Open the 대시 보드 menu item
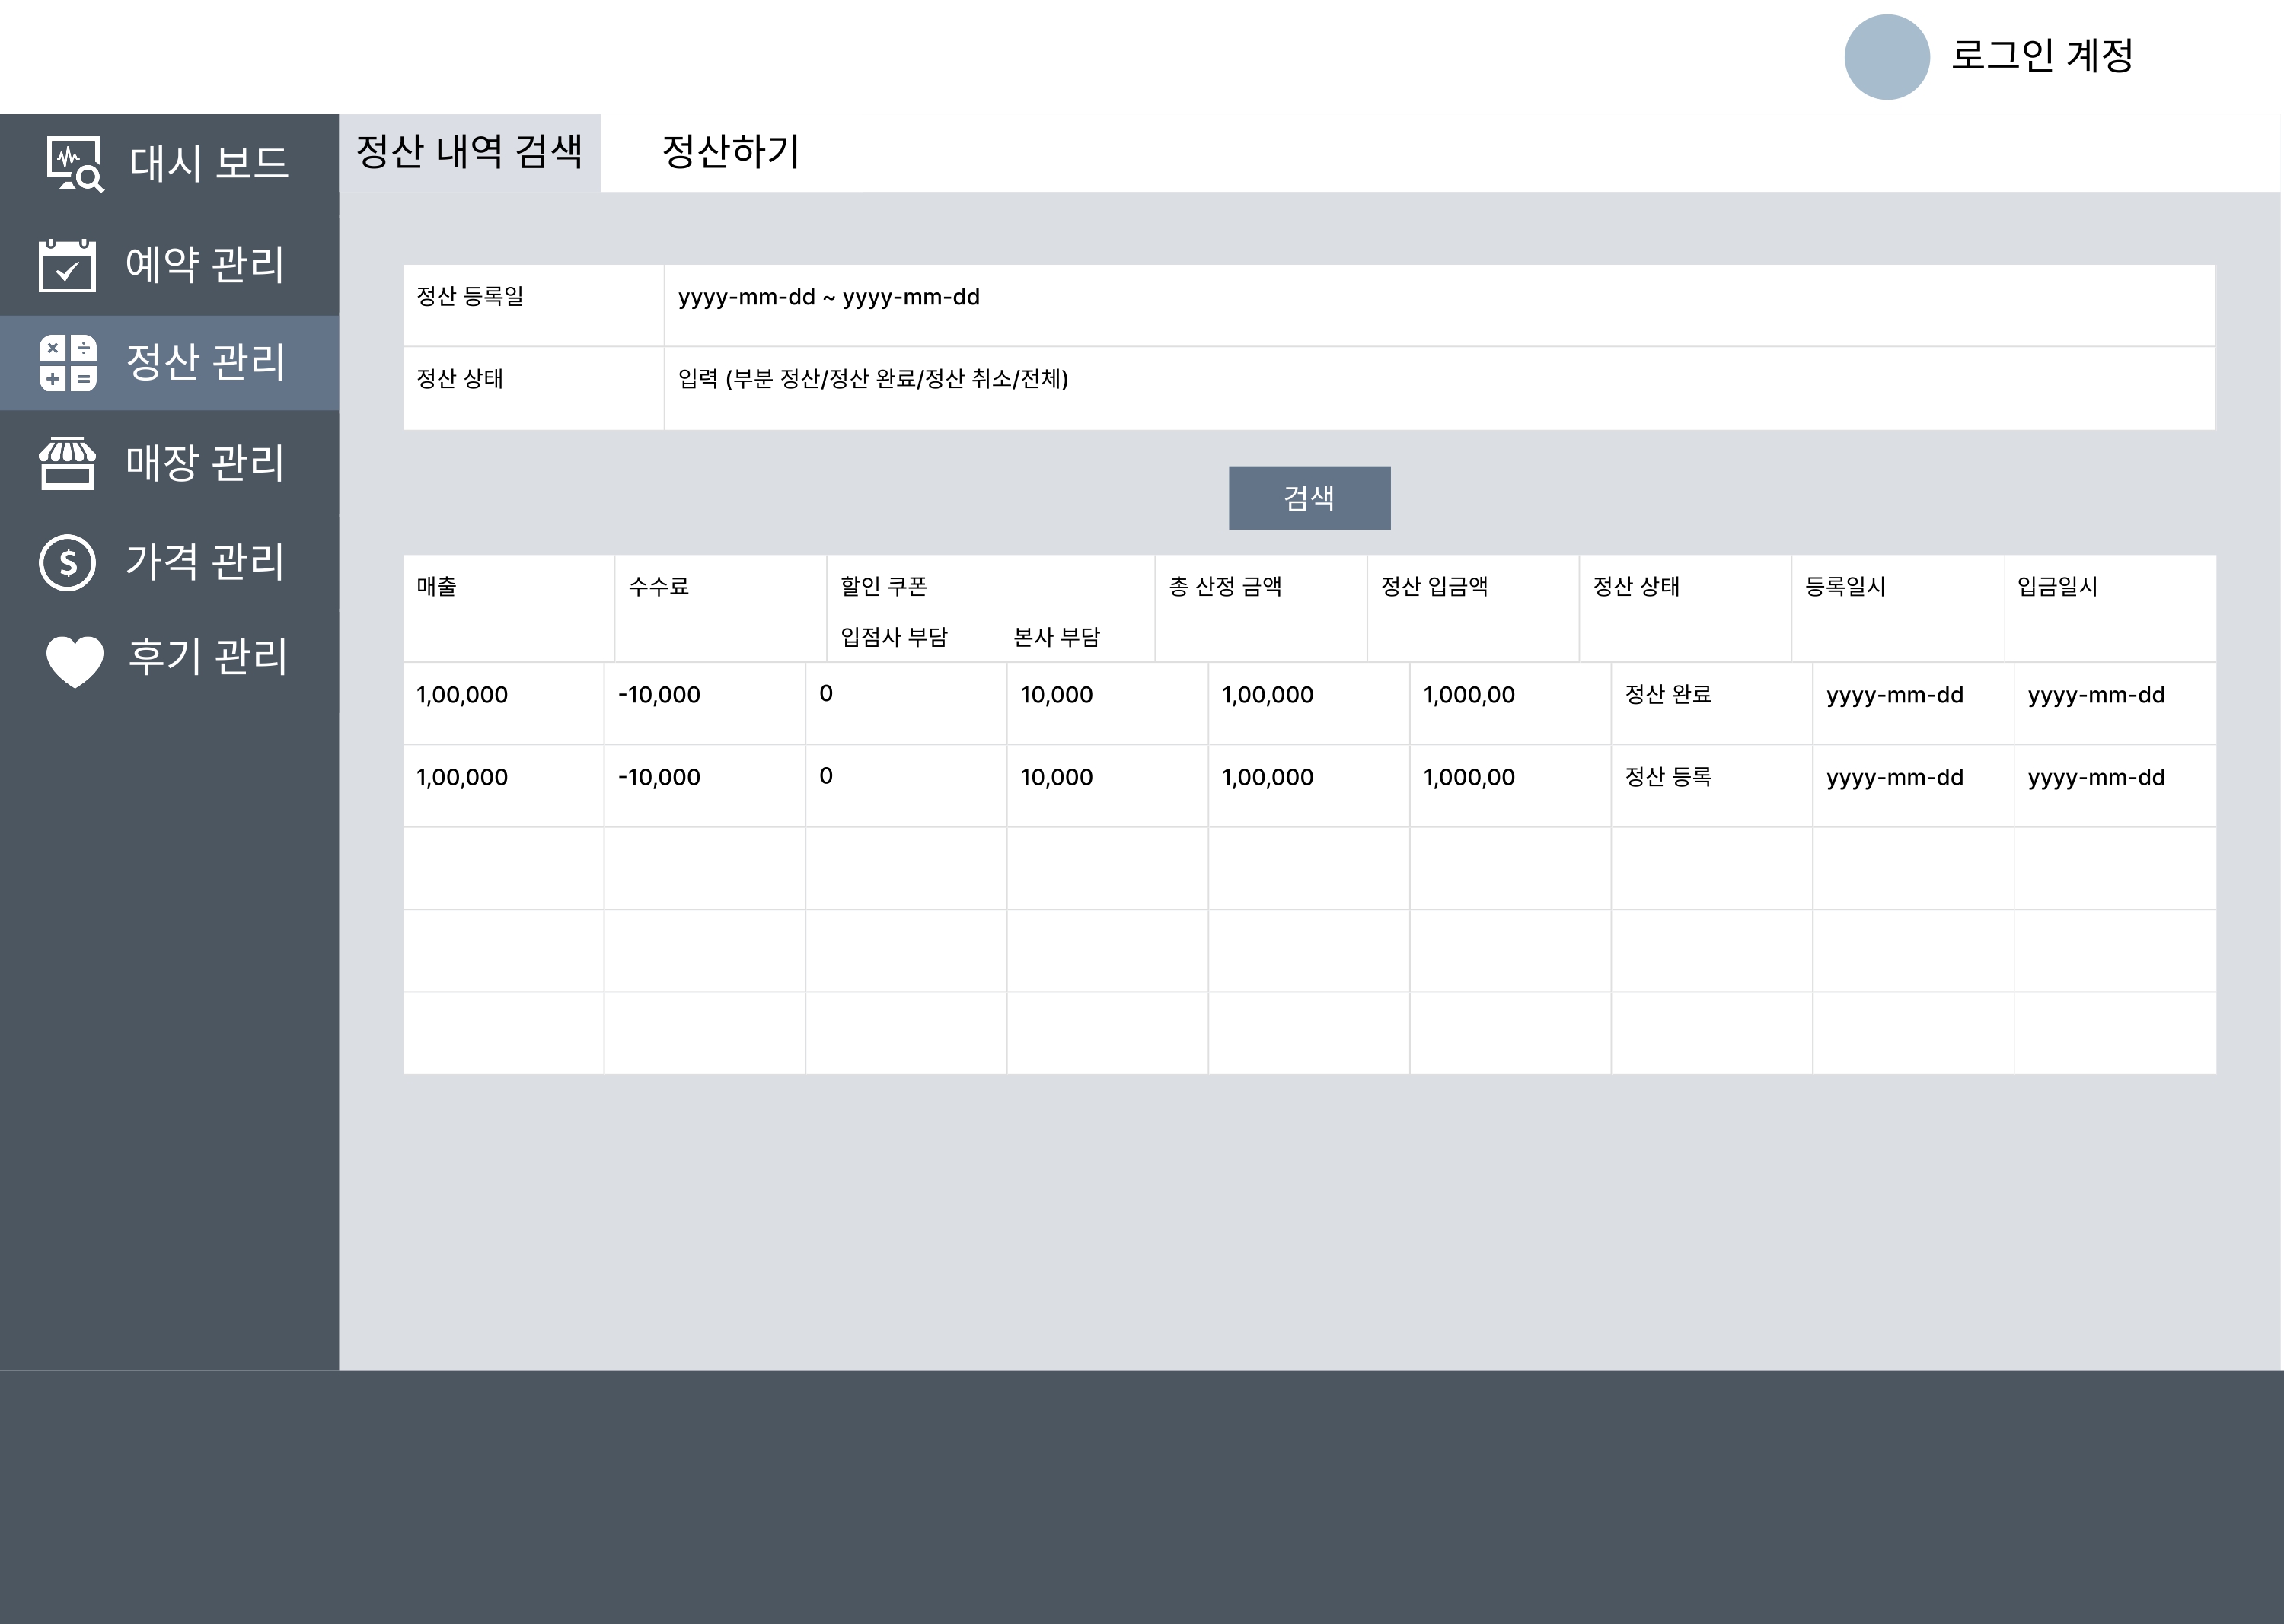 pos(208,163)
